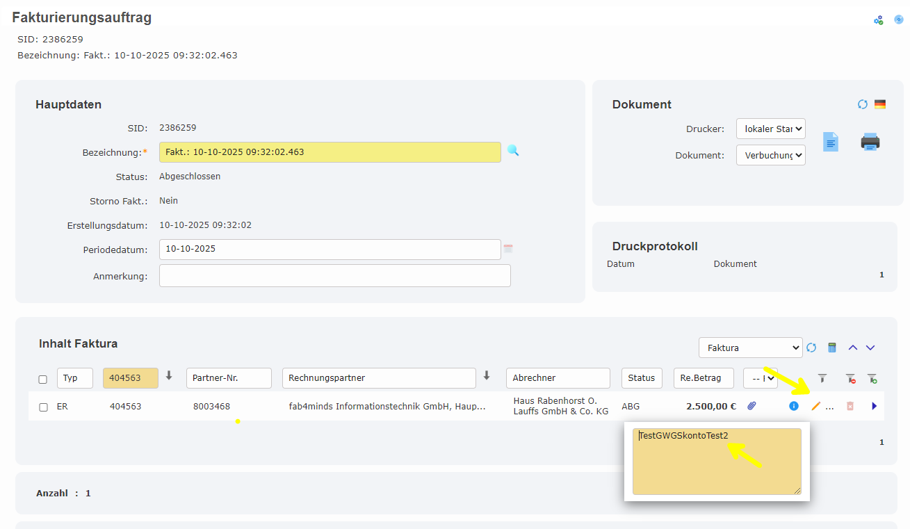Click the German flag language icon

coord(880,104)
